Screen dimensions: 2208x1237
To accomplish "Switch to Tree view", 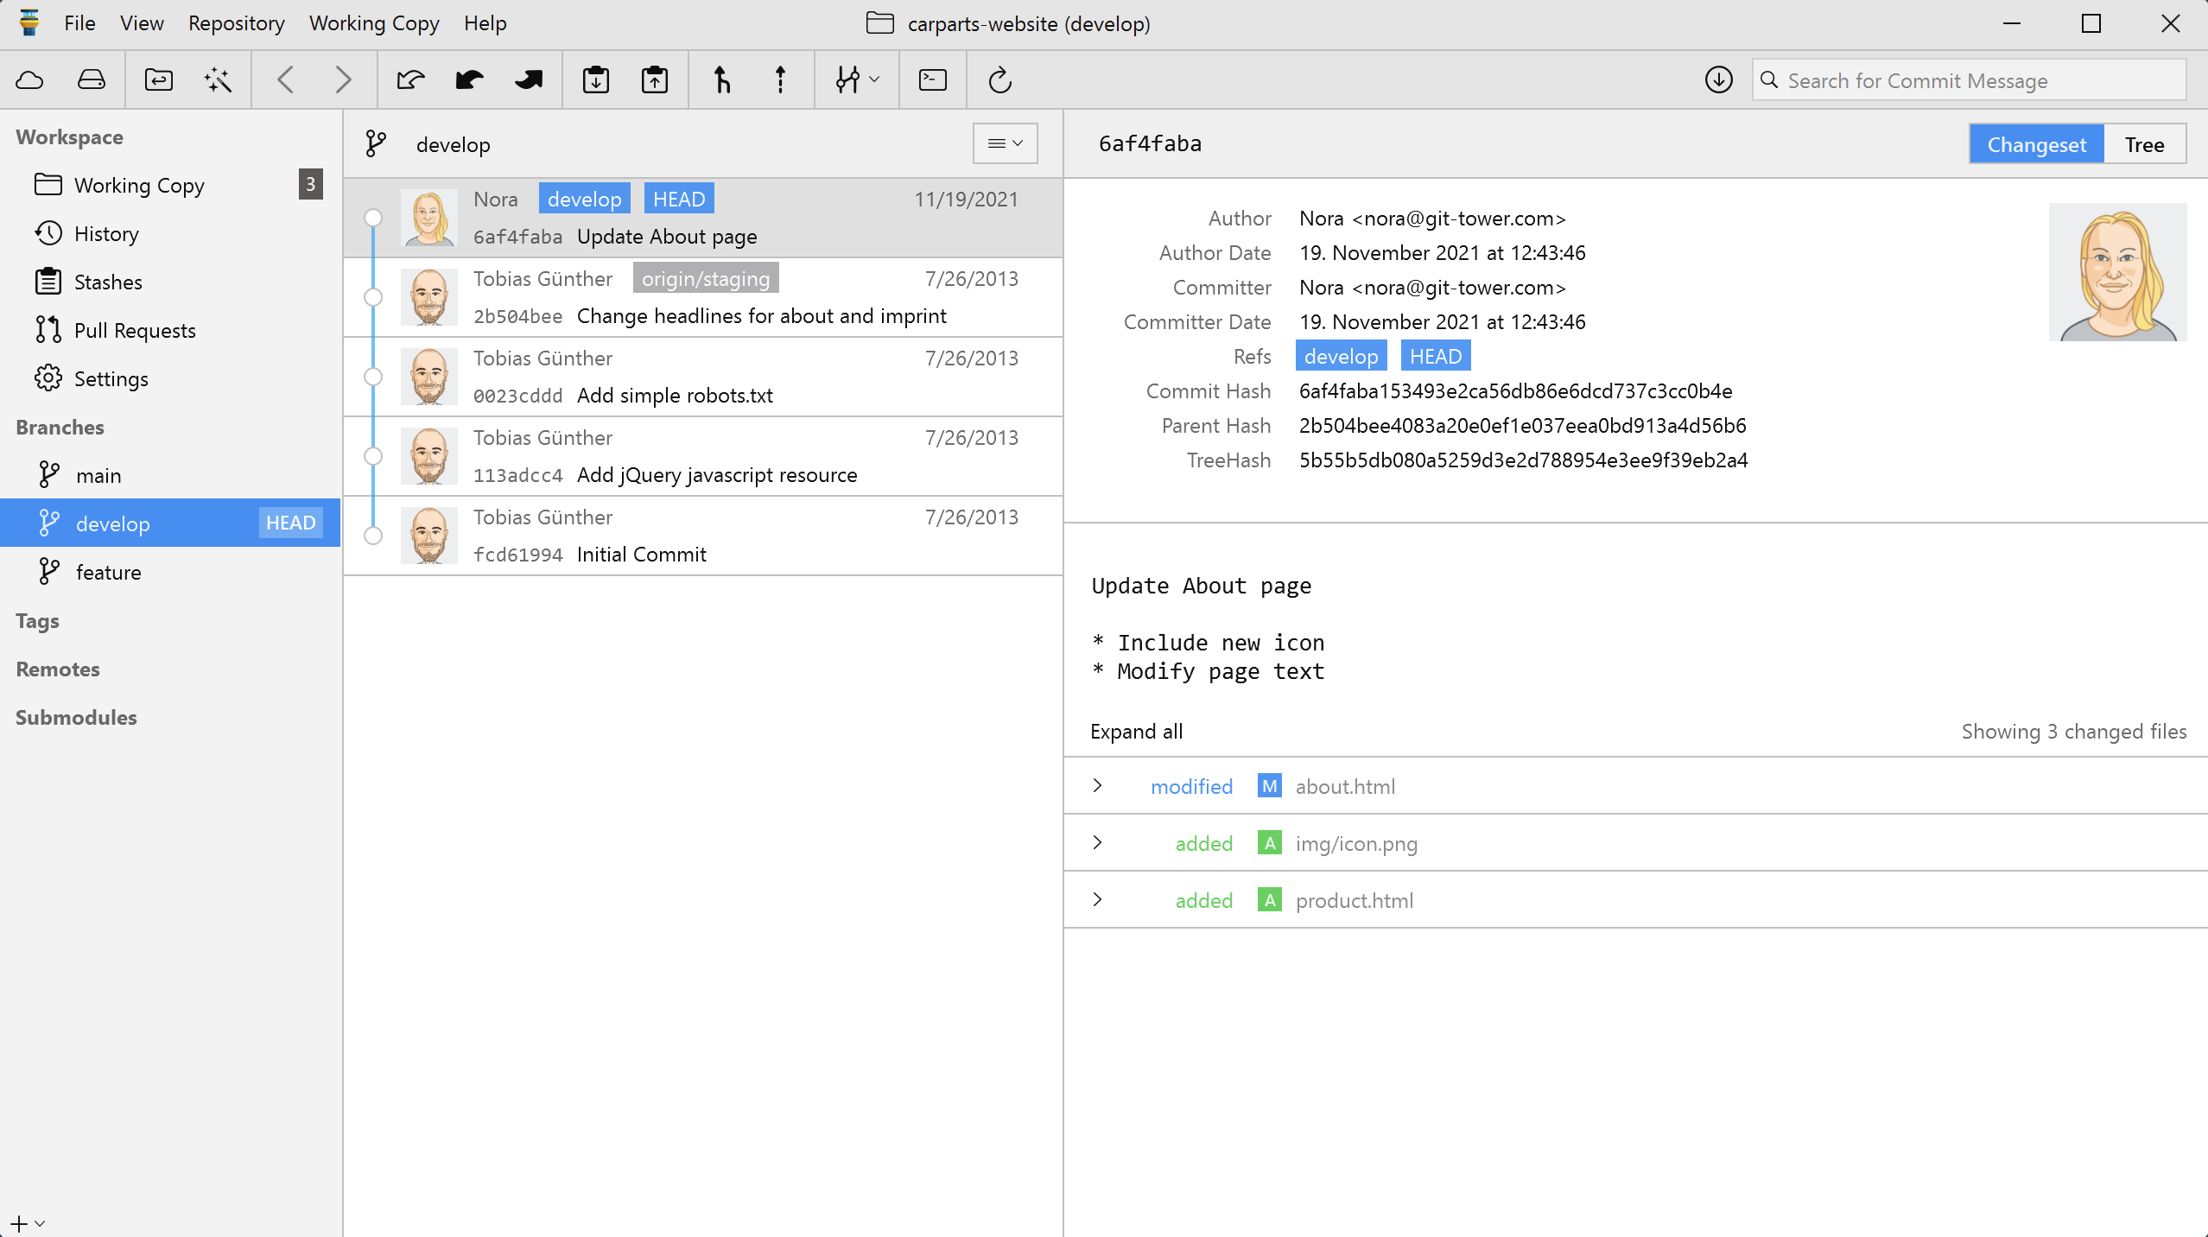I will point(2144,144).
